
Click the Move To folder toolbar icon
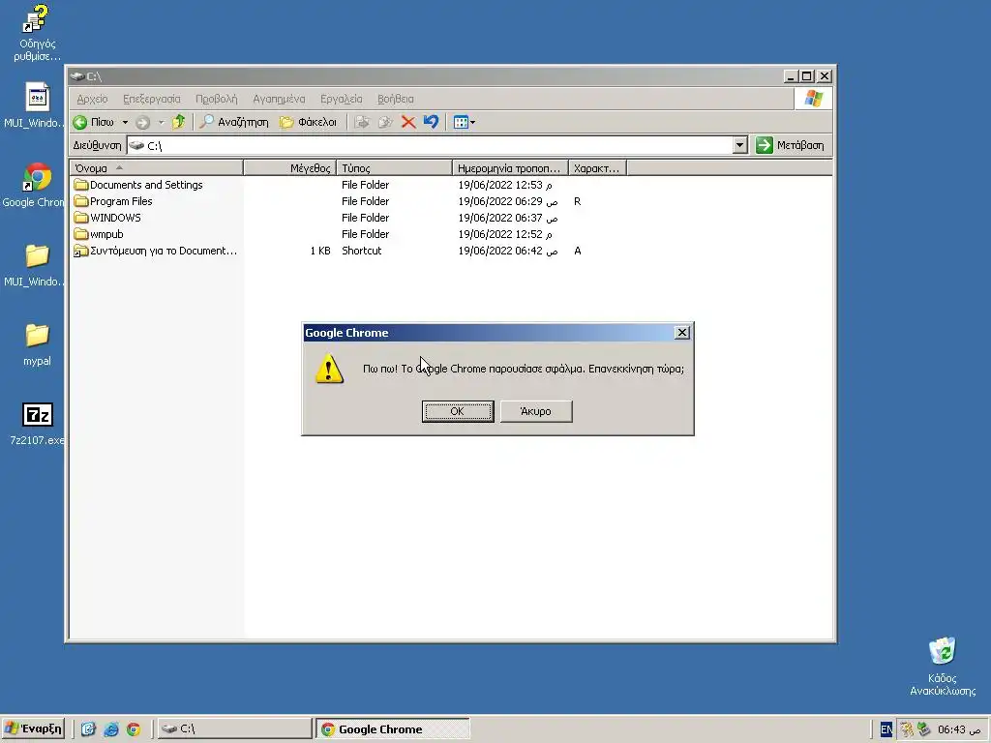(x=362, y=122)
